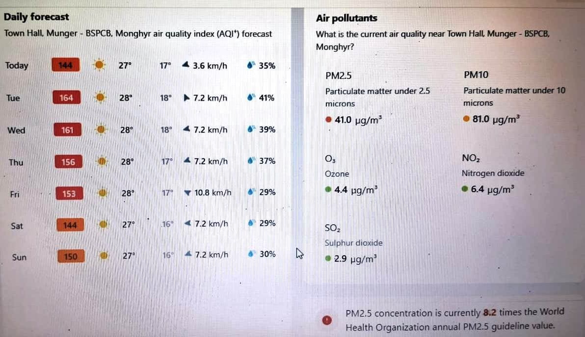Click the green dot beside ozone 4.4 µg/m³

(x=328, y=189)
